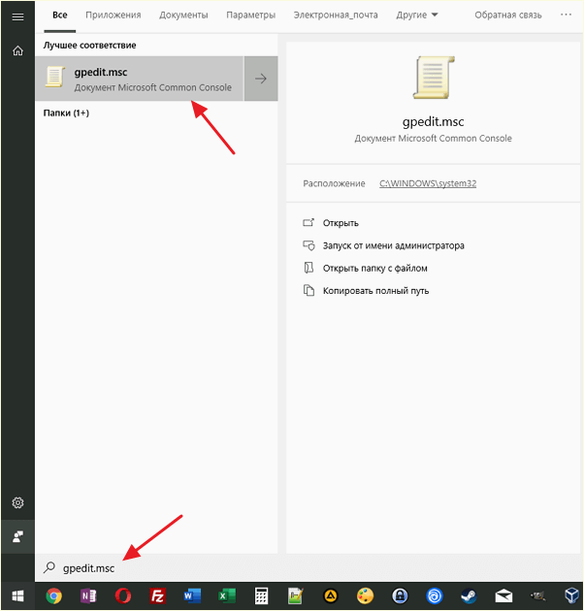Switch to the Все tab

click(59, 16)
